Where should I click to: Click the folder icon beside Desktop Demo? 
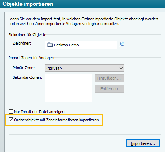[50, 45]
